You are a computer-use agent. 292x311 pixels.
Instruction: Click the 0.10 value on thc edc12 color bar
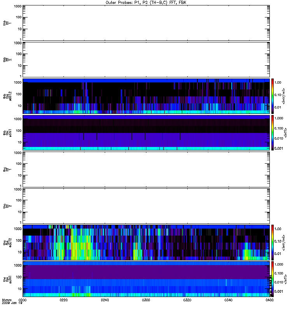click(278, 241)
